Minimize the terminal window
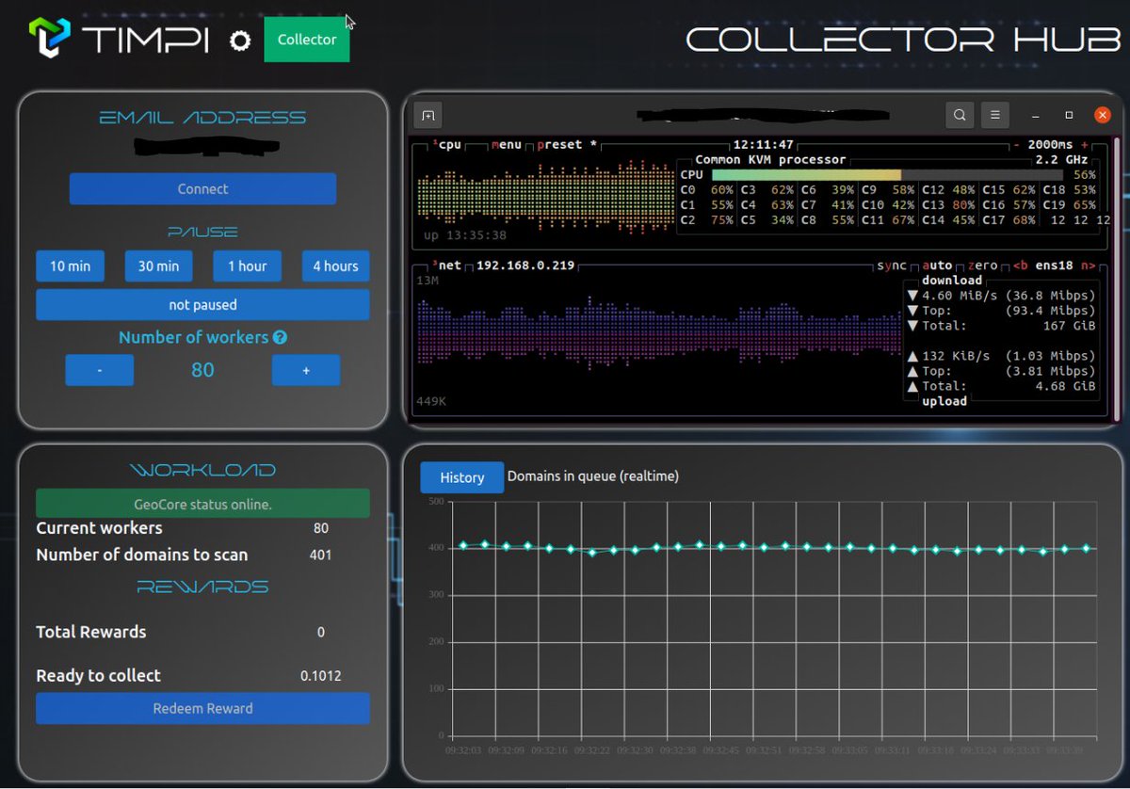This screenshot has width=1130, height=789. point(1036,116)
